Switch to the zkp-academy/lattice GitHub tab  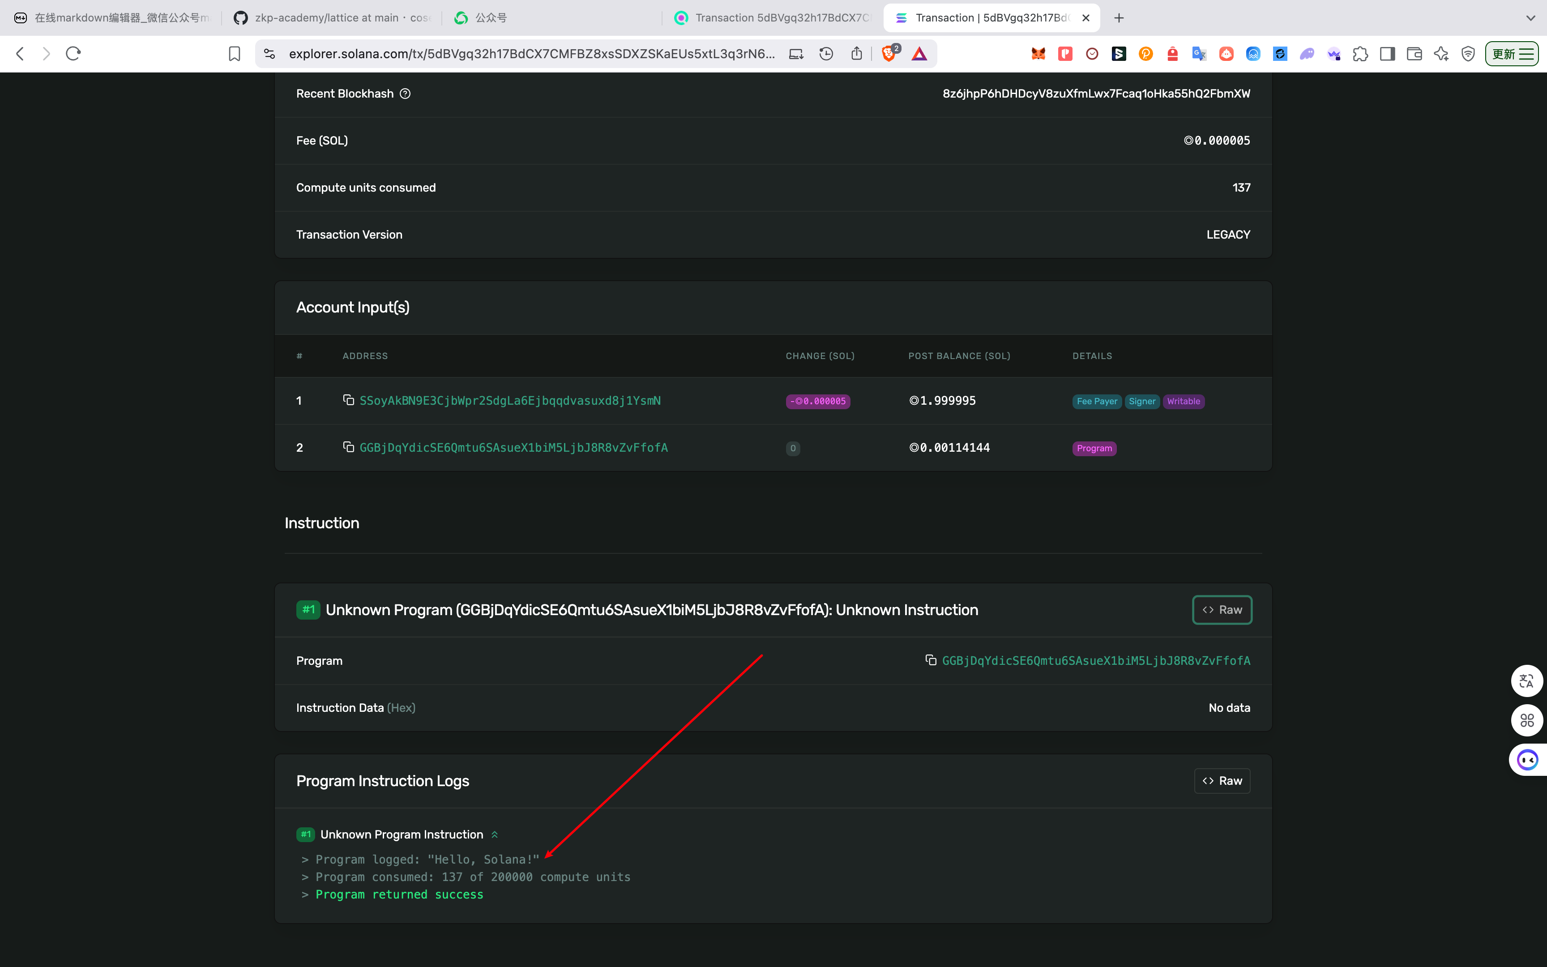[x=333, y=18]
